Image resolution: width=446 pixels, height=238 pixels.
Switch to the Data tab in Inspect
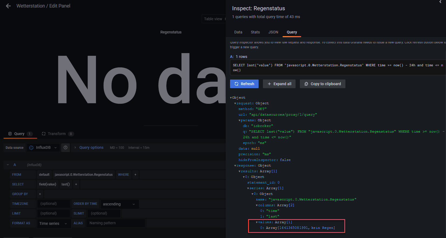tap(238, 32)
